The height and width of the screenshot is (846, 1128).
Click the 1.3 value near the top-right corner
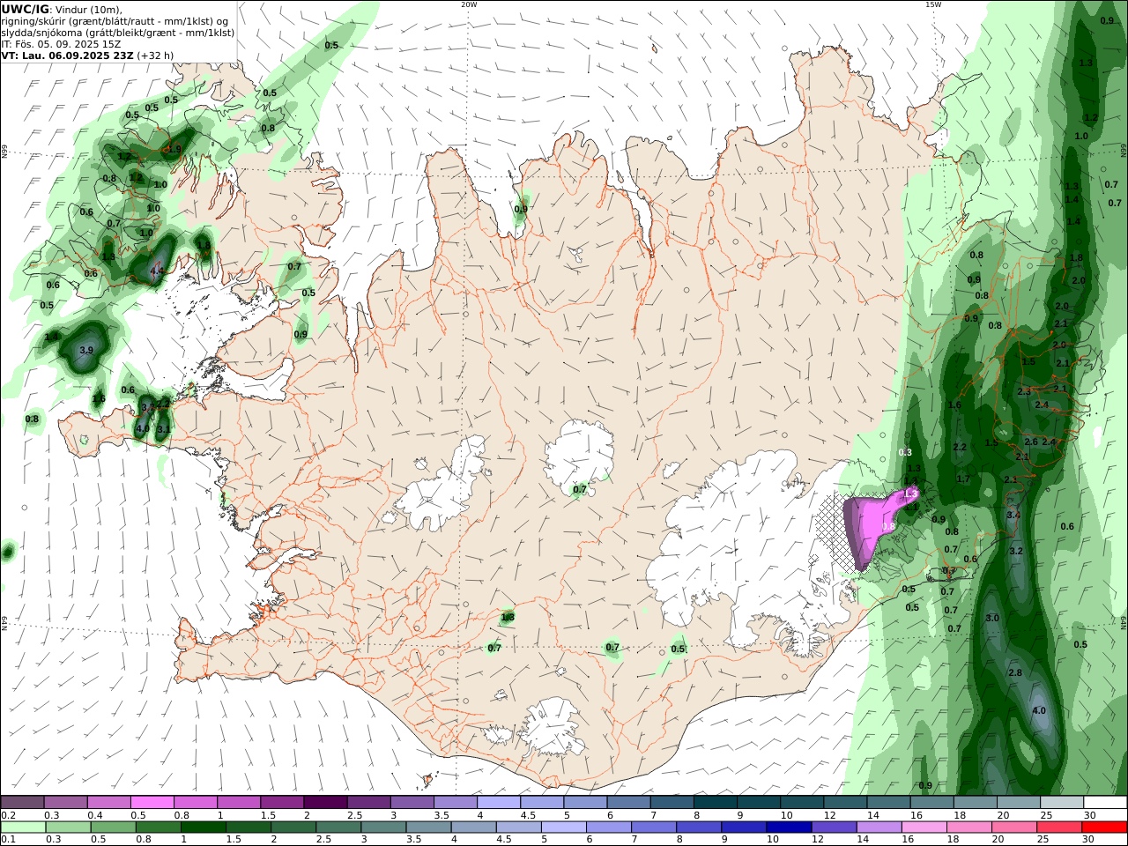click(1086, 63)
